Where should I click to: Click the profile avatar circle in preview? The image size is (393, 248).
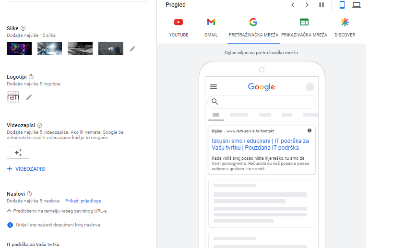[x=310, y=87]
